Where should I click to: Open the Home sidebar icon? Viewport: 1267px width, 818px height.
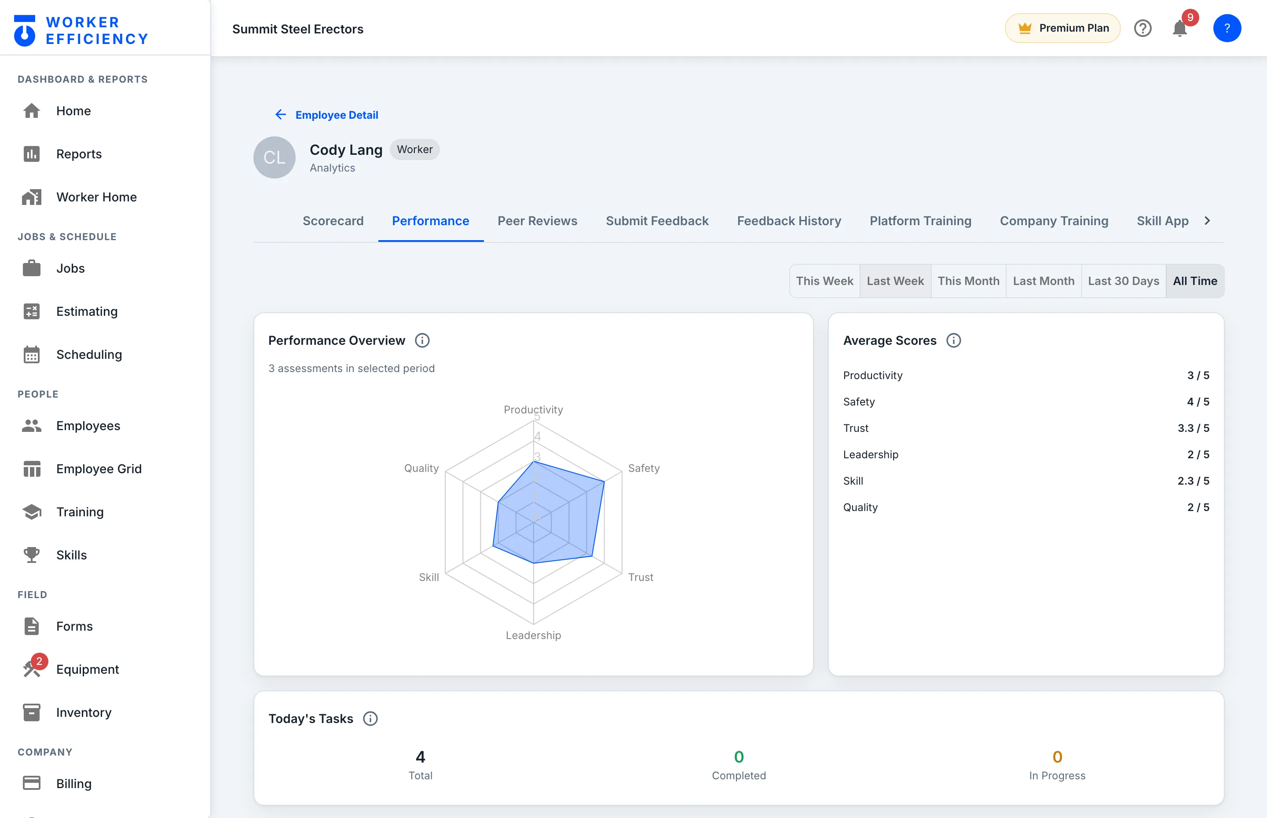coord(31,110)
